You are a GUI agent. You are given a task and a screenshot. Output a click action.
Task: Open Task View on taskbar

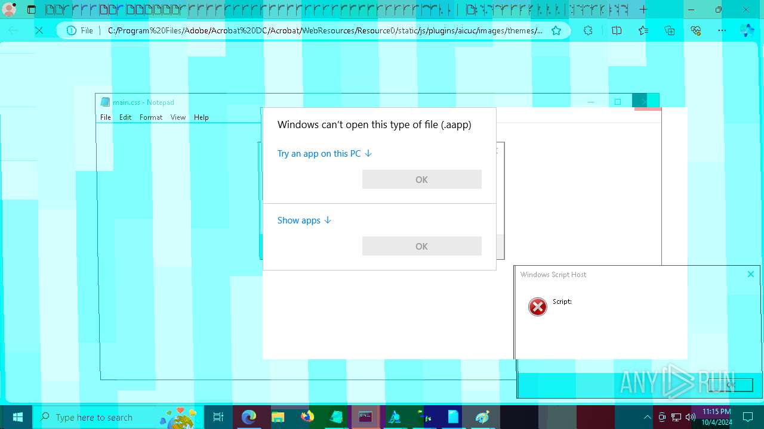pyautogui.click(x=218, y=417)
